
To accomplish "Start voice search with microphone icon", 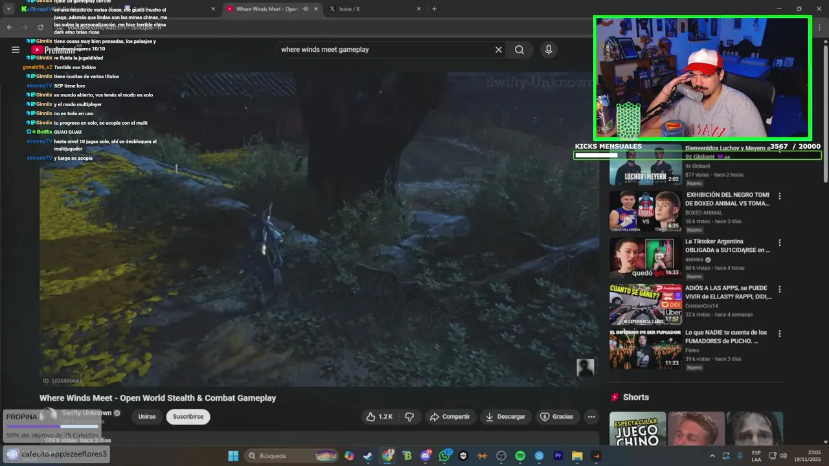I will pyautogui.click(x=549, y=49).
